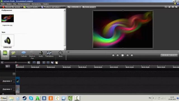Step forward one frame

pyautogui.click(x=128, y=55)
